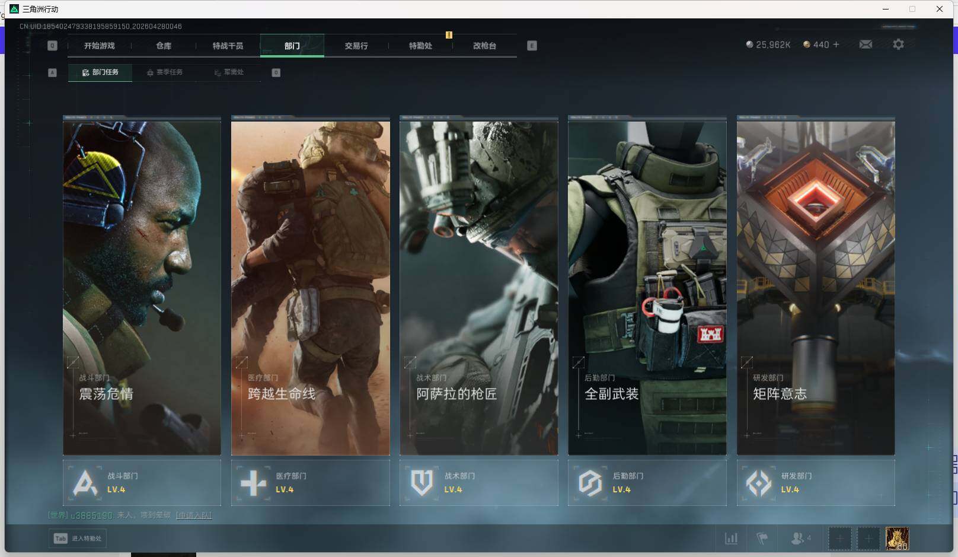Click the yellow notification badge on 特勤处

(x=449, y=35)
